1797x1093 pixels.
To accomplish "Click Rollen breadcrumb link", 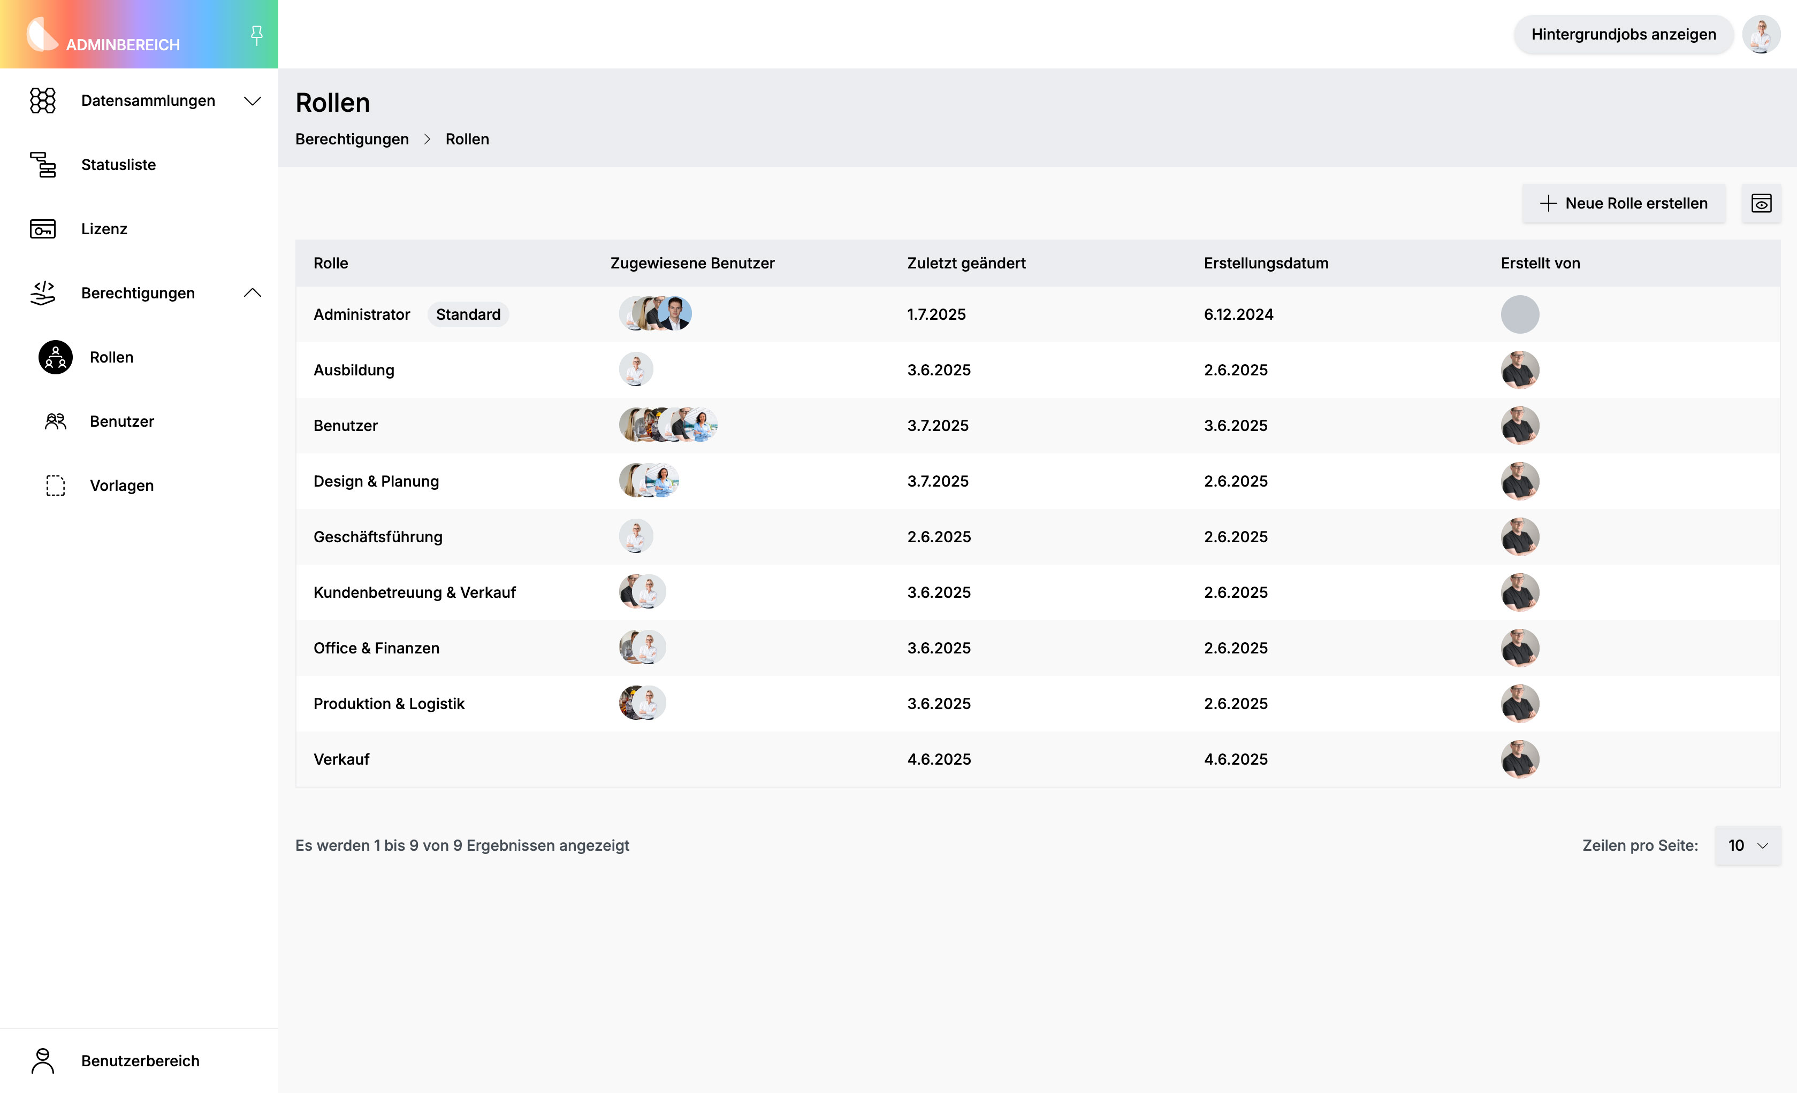I will click(467, 139).
